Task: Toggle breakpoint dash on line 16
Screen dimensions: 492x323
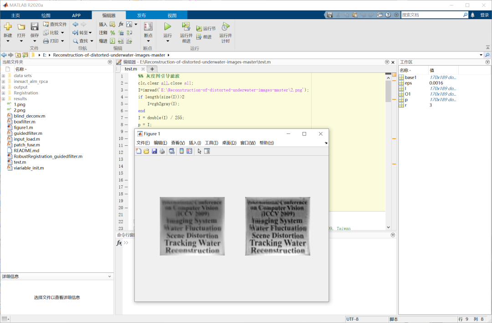Action: (x=127, y=180)
